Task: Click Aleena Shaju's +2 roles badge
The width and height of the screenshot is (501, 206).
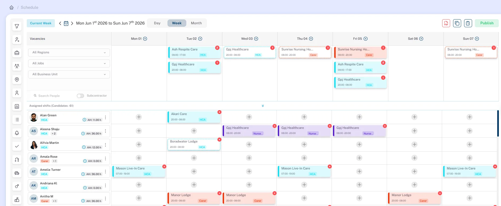Action: pos(54,134)
